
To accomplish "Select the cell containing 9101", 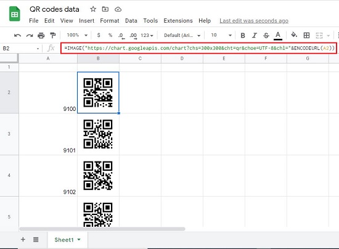I will point(48,134).
